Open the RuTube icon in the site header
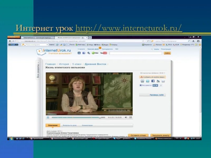 (95, 53)
